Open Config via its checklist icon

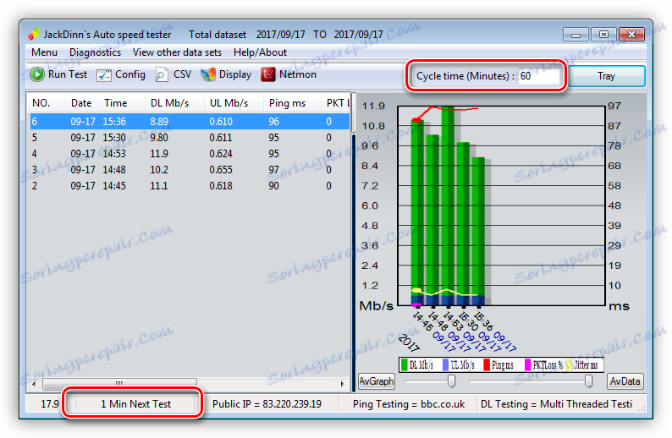click(104, 75)
